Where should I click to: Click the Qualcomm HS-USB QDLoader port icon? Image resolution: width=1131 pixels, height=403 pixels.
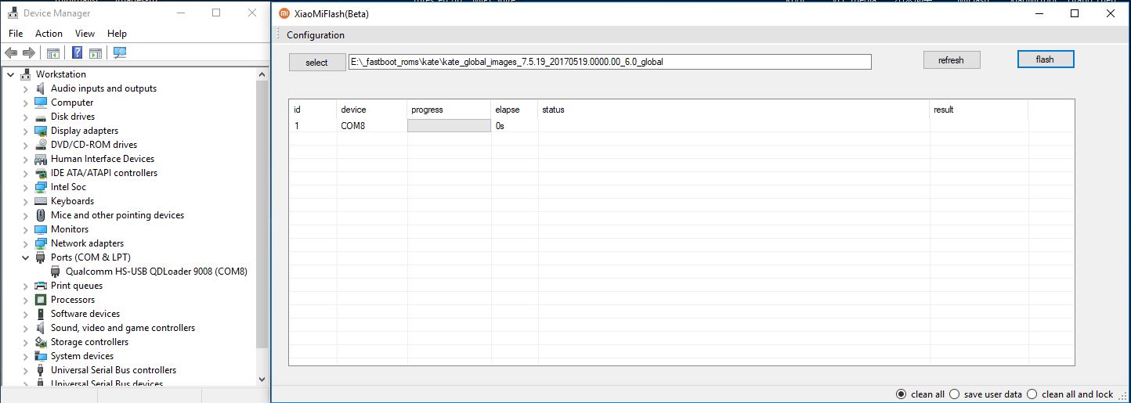pyautogui.click(x=56, y=272)
